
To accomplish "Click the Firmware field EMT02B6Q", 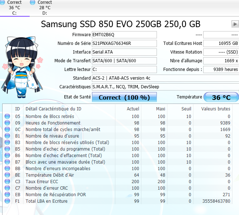I will click(x=124, y=35).
